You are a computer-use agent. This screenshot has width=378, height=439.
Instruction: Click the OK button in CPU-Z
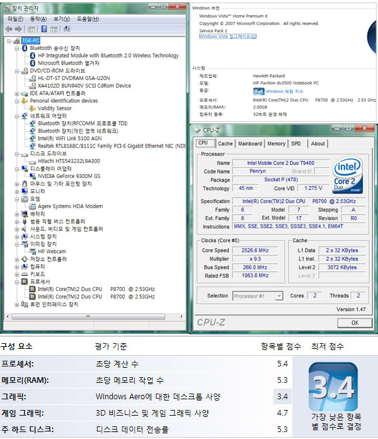point(355,323)
